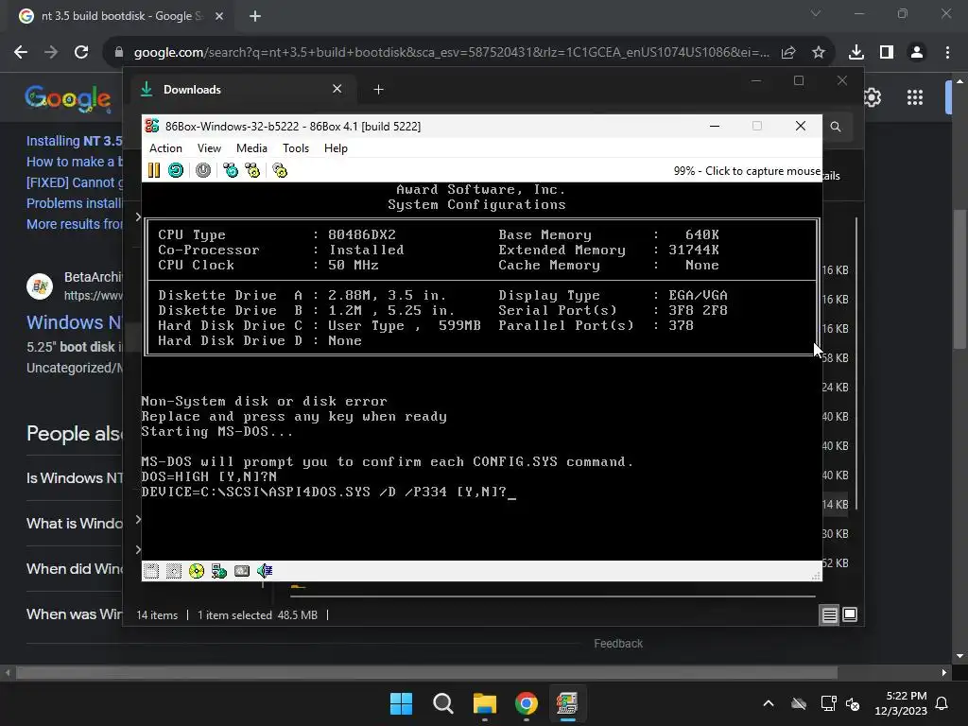Open Action menu in 86Box
The height and width of the screenshot is (726, 968).
pos(165,148)
